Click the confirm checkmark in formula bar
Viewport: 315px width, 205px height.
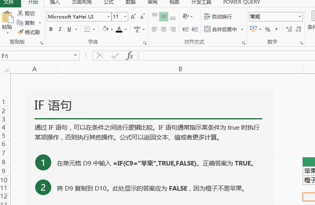tap(115, 56)
